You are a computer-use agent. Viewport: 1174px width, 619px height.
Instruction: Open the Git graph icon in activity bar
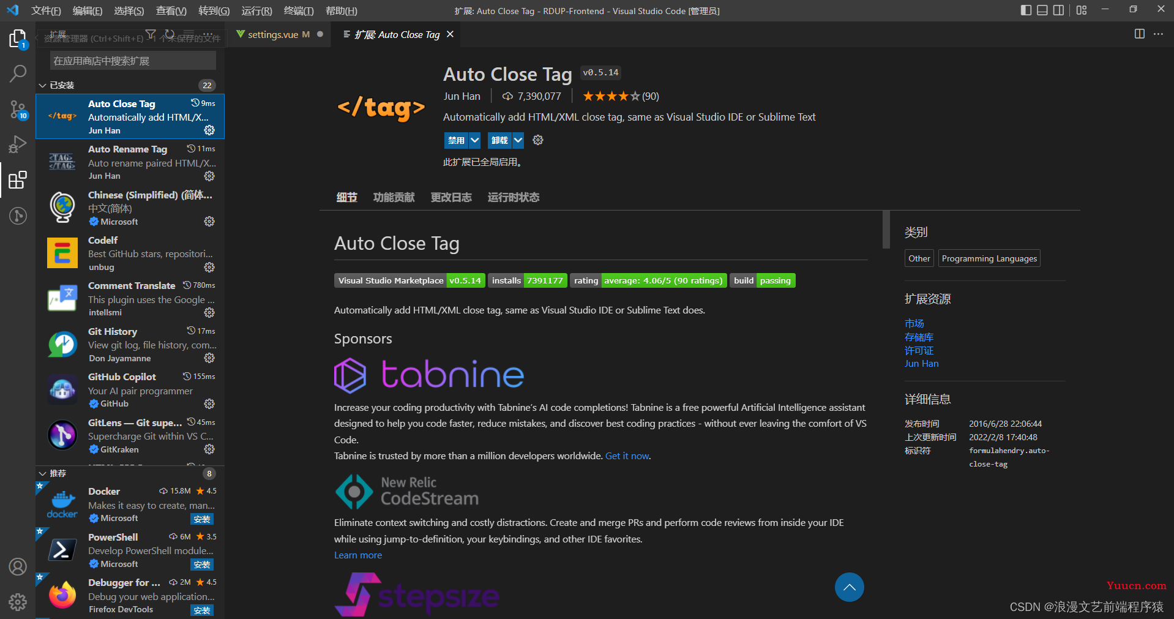pyautogui.click(x=18, y=216)
